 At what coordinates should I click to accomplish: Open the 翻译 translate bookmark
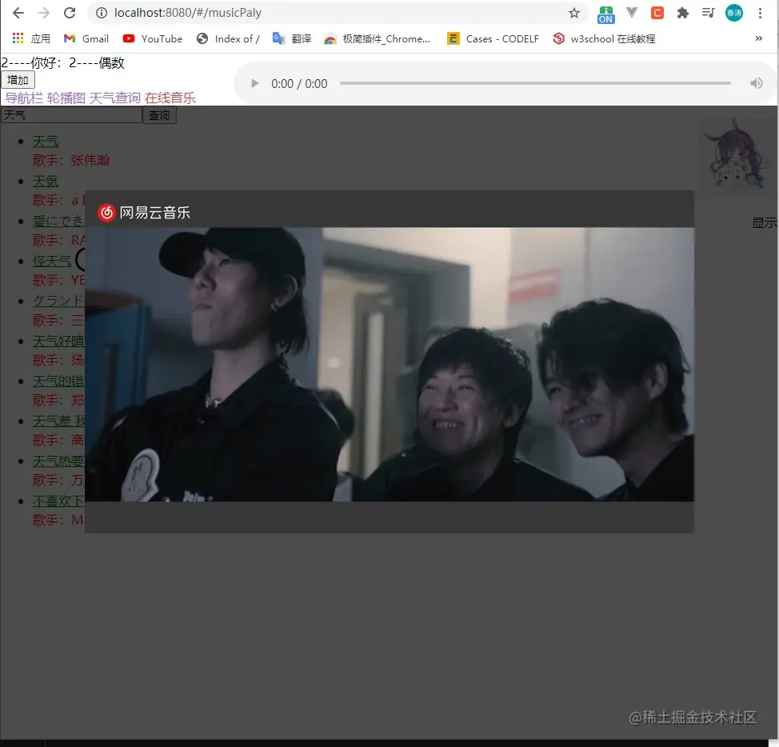pos(292,38)
